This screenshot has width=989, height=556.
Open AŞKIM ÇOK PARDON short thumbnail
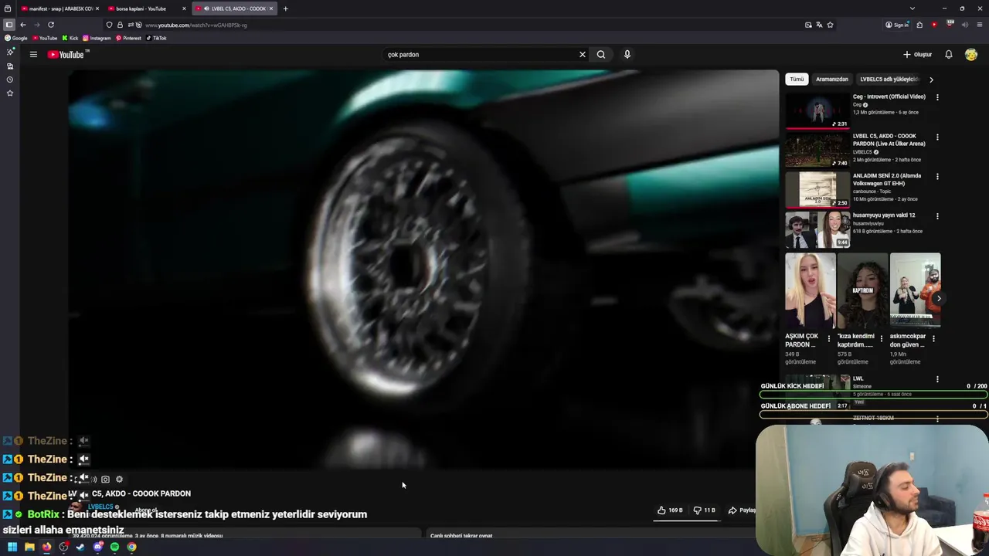tap(810, 290)
